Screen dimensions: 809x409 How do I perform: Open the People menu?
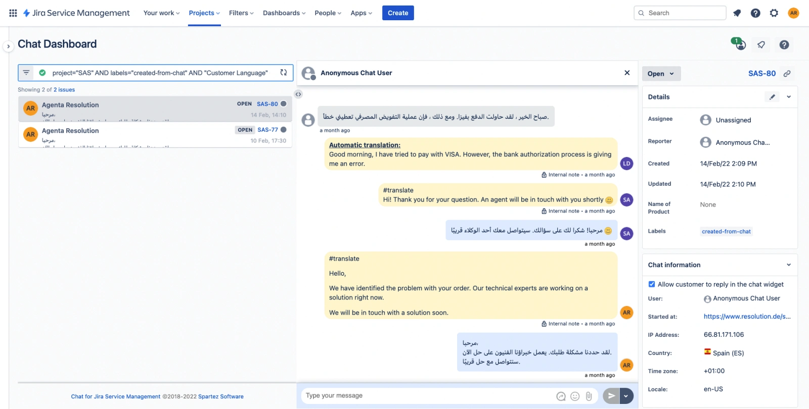point(328,13)
